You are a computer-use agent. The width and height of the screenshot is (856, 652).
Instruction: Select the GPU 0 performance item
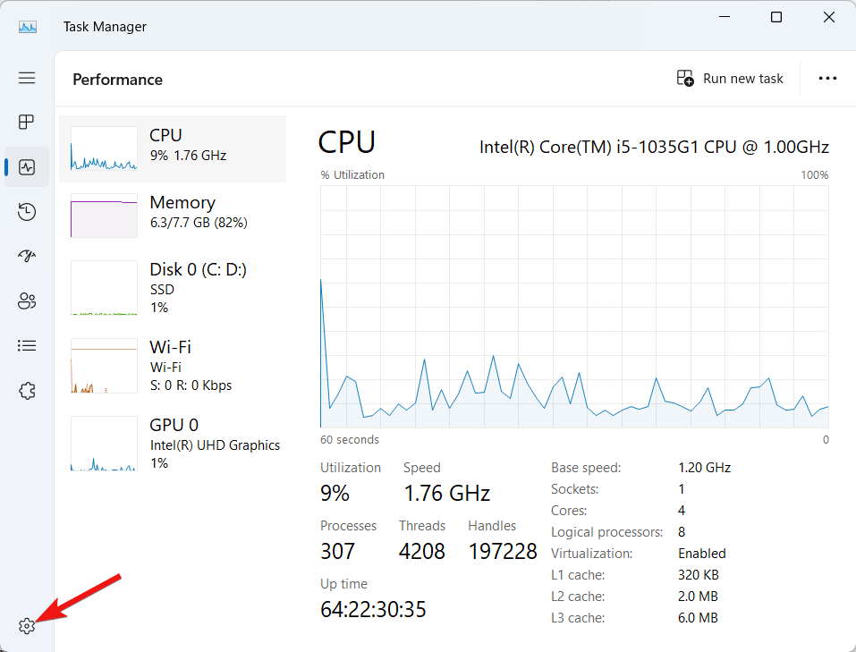pyautogui.click(x=173, y=443)
